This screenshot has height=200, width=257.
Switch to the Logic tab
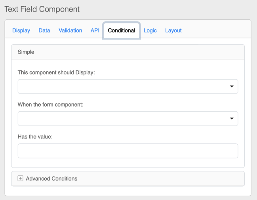pyautogui.click(x=150, y=30)
